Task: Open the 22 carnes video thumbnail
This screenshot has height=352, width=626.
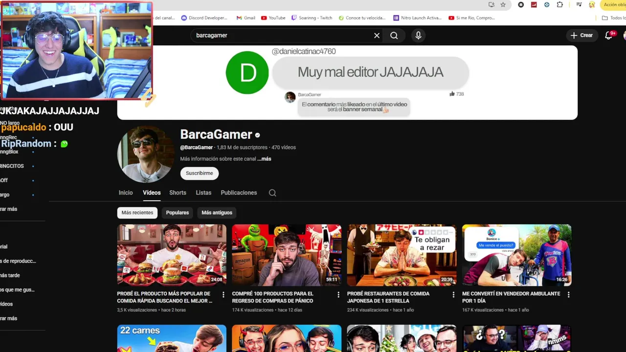Action: click(x=172, y=338)
